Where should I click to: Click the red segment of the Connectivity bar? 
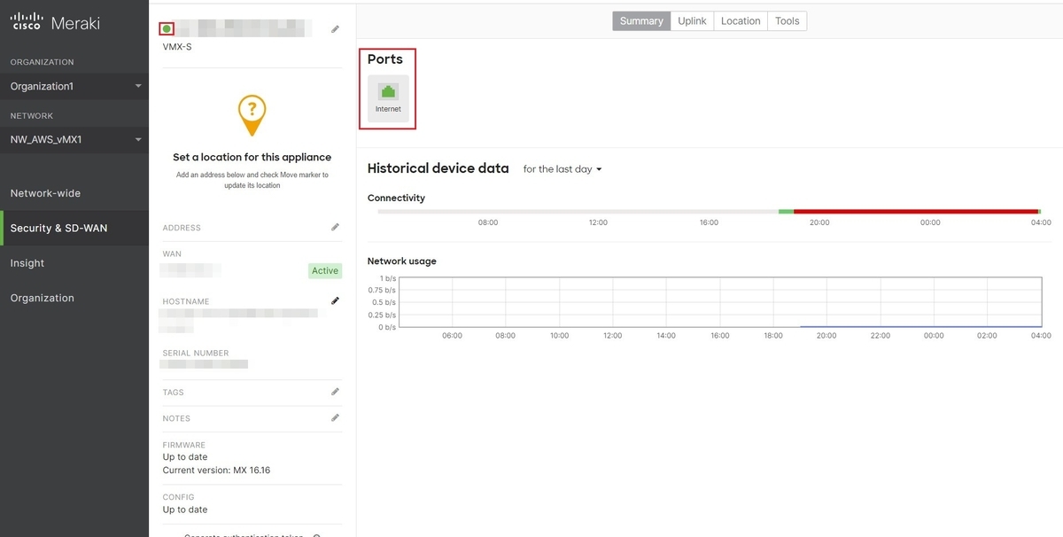(916, 212)
